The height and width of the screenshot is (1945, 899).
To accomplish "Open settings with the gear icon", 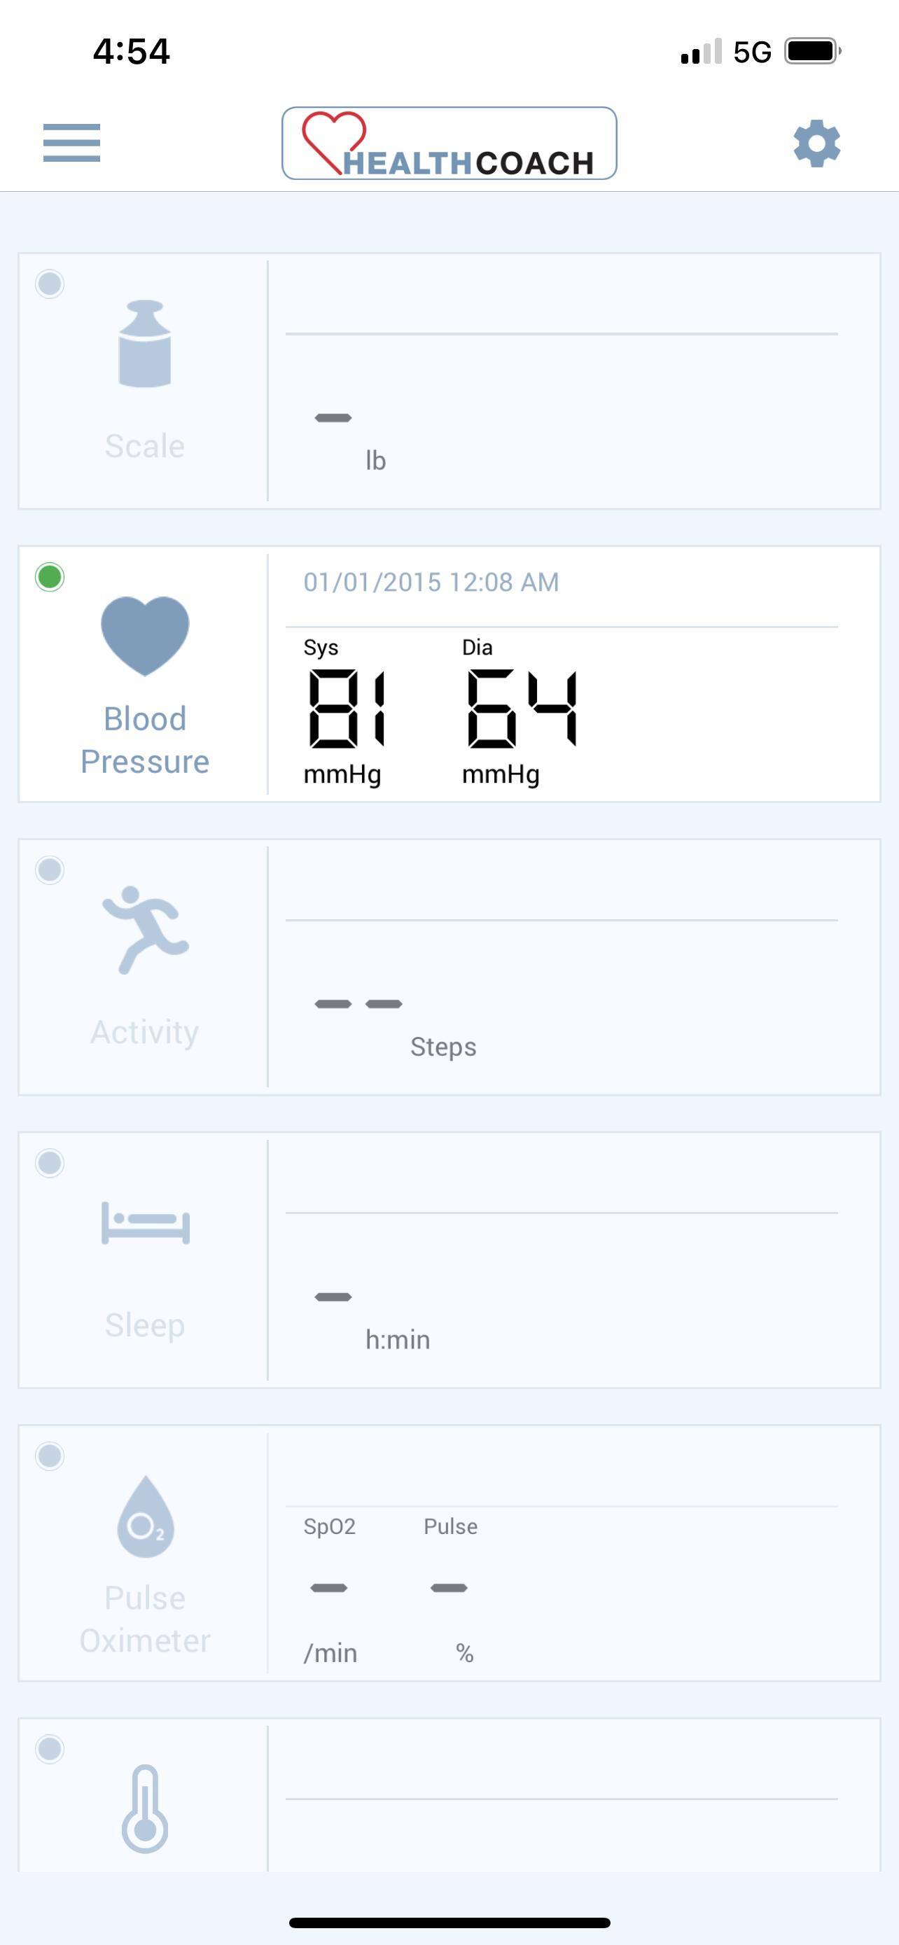I will click(x=816, y=143).
